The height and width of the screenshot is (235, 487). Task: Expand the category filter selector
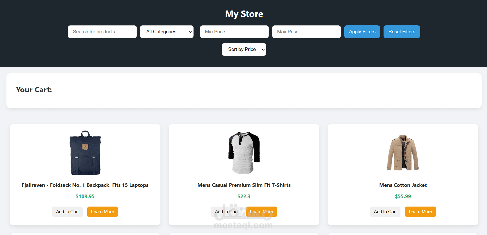(167, 32)
